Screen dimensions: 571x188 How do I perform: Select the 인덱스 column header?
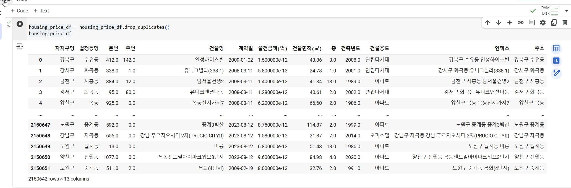coord(502,48)
